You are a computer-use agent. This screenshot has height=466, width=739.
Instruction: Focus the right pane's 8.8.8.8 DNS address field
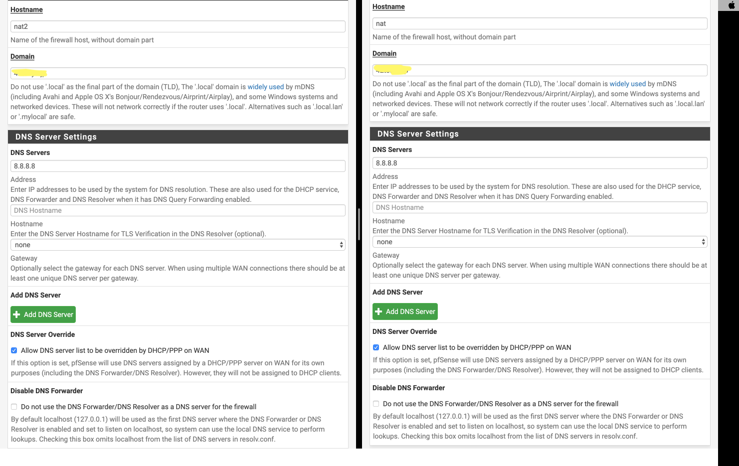point(540,163)
